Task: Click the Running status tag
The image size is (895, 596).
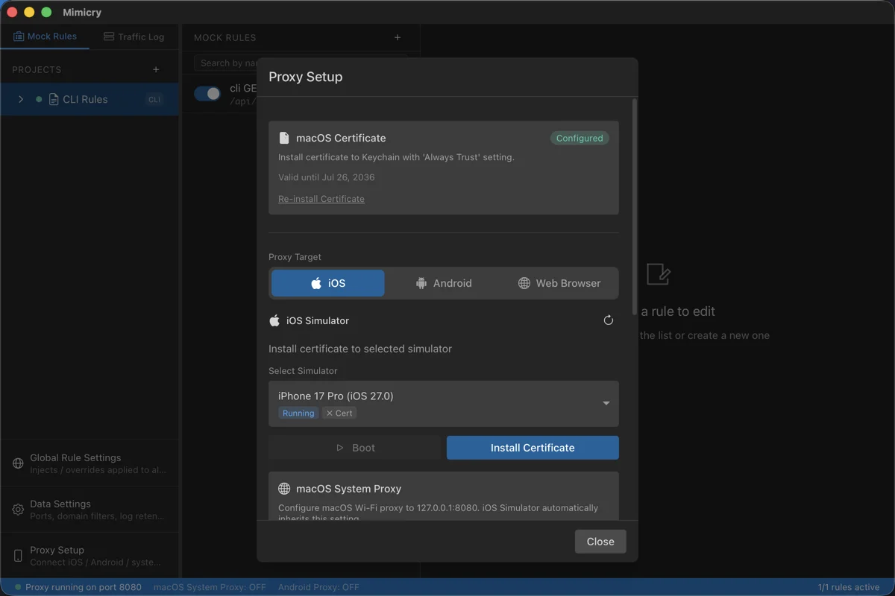Action: 298,413
